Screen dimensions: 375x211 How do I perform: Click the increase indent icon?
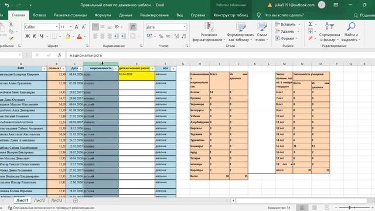(x=124, y=36)
